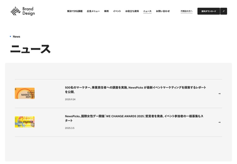The height and width of the screenshot is (164, 237).
Task: Follow the 代理店の方へ link
Action: coord(186,11)
